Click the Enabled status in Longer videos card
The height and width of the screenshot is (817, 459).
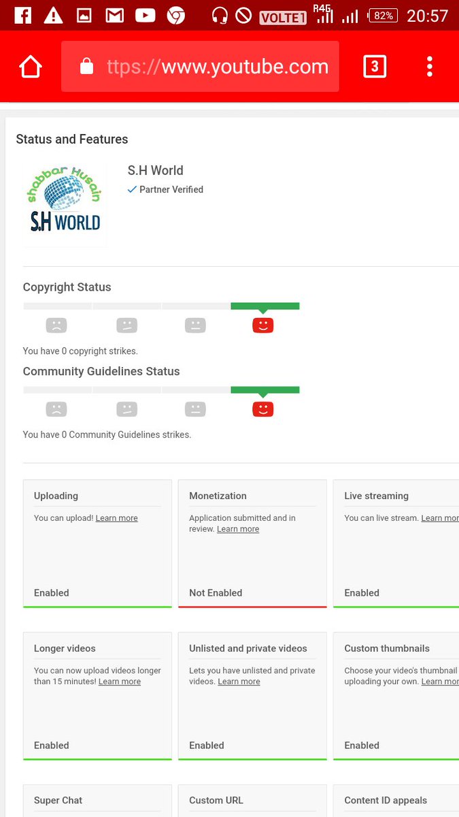pyautogui.click(x=52, y=746)
